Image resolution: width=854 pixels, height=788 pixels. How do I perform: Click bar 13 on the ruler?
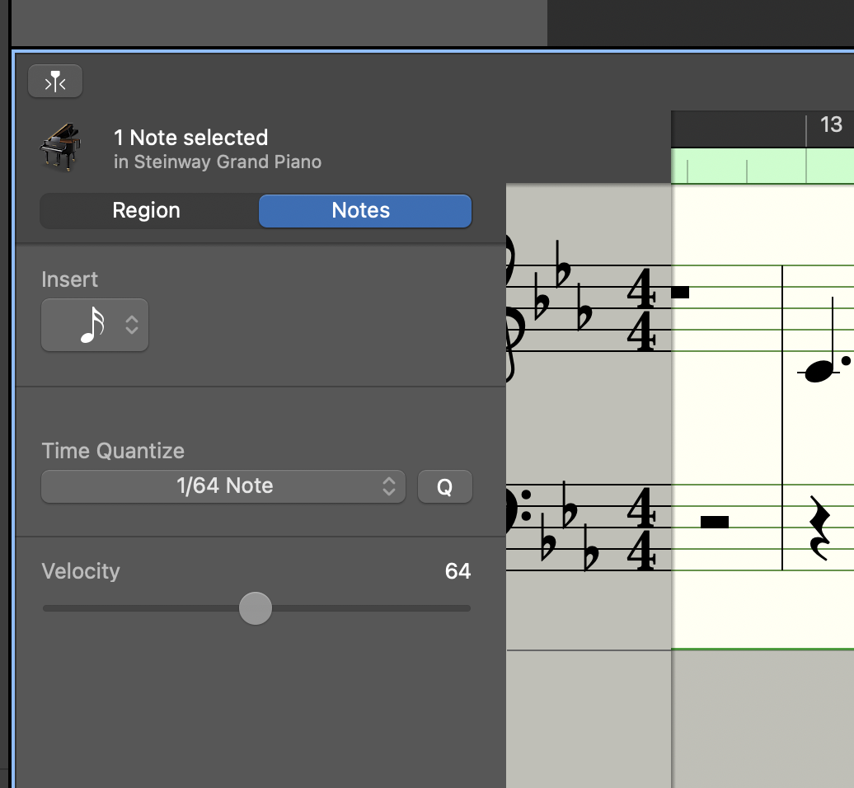coord(830,125)
